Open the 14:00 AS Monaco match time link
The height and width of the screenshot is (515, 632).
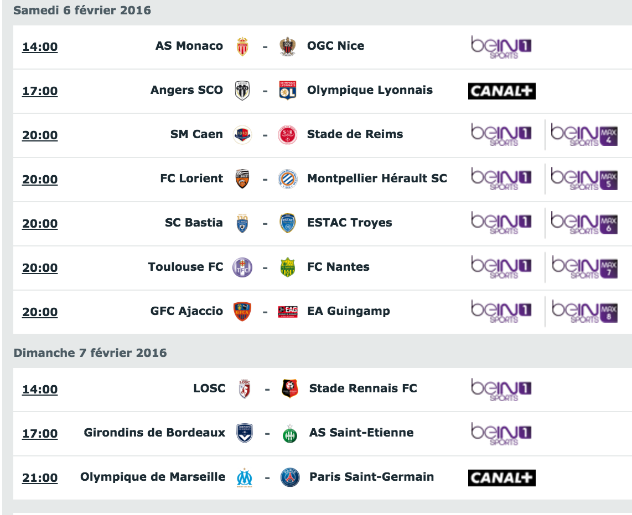click(x=40, y=46)
